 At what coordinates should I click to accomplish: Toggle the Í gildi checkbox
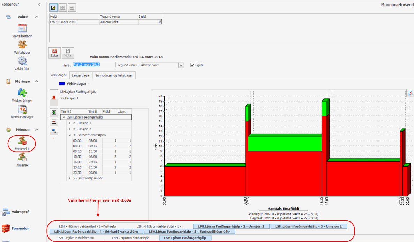tap(192, 65)
